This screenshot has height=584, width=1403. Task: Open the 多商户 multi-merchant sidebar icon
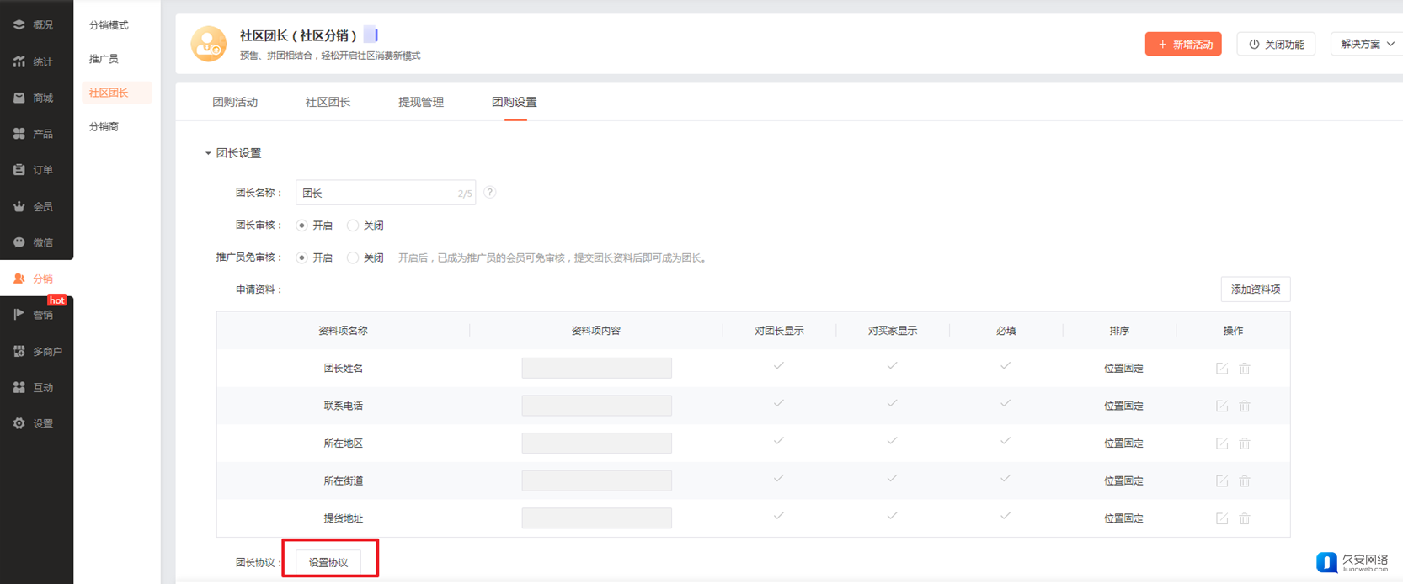pyautogui.click(x=19, y=351)
